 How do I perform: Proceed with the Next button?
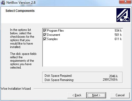96,95
